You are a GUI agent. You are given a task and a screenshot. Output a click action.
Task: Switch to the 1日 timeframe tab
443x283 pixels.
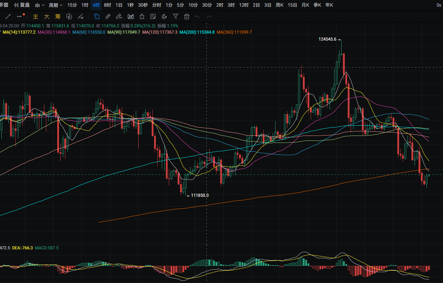click(119, 5)
